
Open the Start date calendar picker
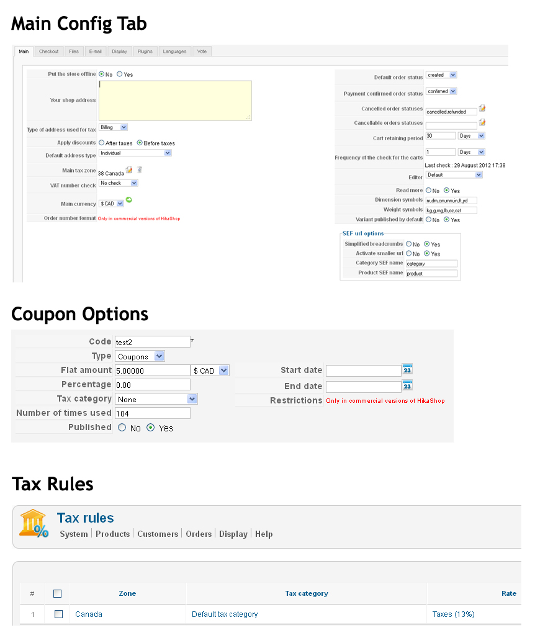click(407, 369)
